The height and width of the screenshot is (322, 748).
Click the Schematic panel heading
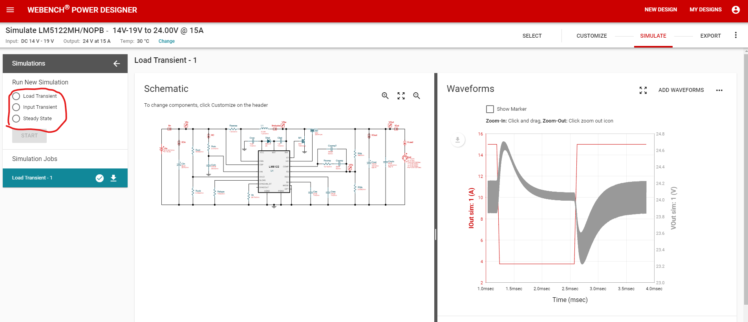(x=166, y=89)
